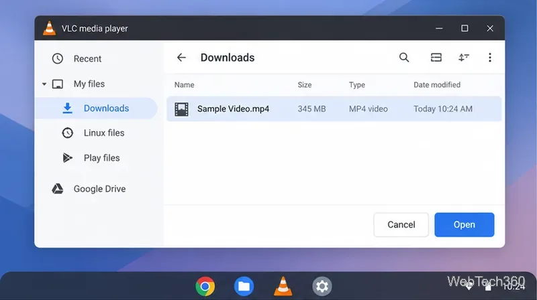537x300 pixels.
Task: Click the Linux files icon
Action: pyautogui.click(x=68, y=133)
